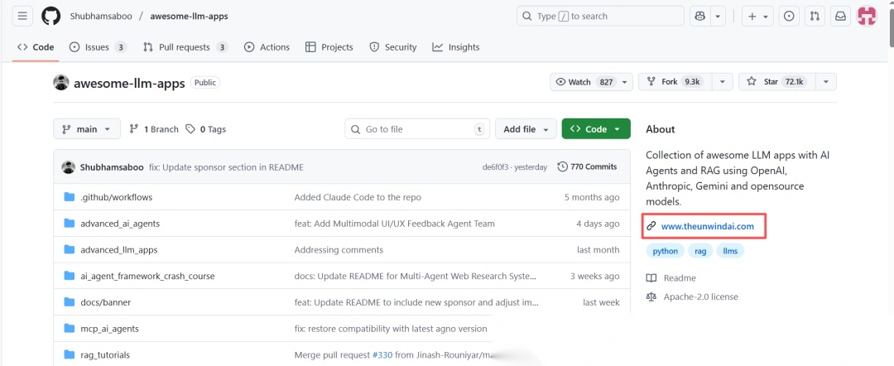The image size is (894, 366).
Task: Open 'Added Claude Code to the repo' commit
Action: pyautogui.click(x=358, y=197)
